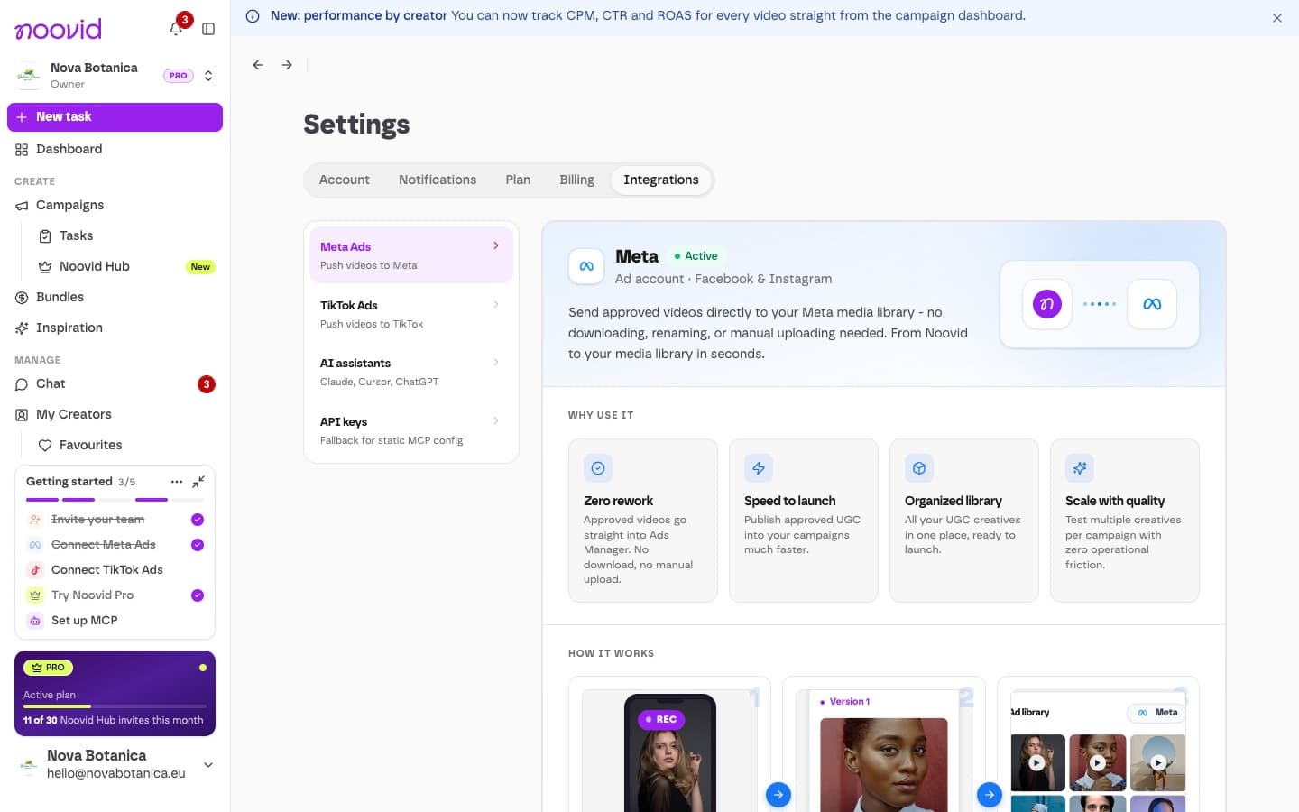This screenshot has height=812, width=1299.
Task: Switch to the Billing tab
Action: [x=576, y=180]
